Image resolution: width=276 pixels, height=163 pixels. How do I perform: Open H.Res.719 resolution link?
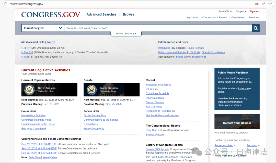[27, 52]
